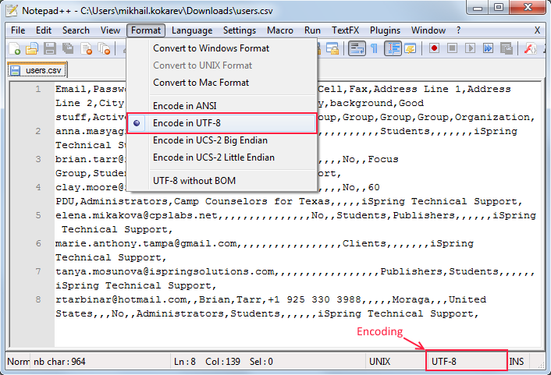Screen dimensions: 551x375
Task: Save the file with the floppy disk icon
Action: point(50,48)
